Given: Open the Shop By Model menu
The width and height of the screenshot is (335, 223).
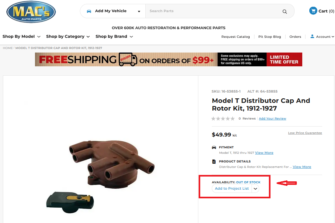Looking at the screenshot, I should tap(21, 37).
